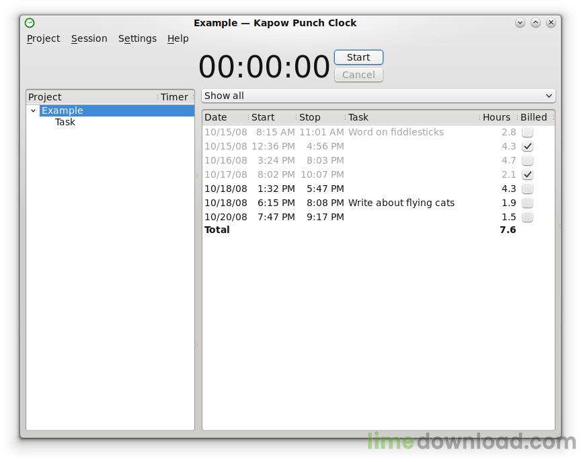This screenshot has width=581, height=462.
Task: Open the Show all filter dropdown
Action: click(x=379, y=96)
